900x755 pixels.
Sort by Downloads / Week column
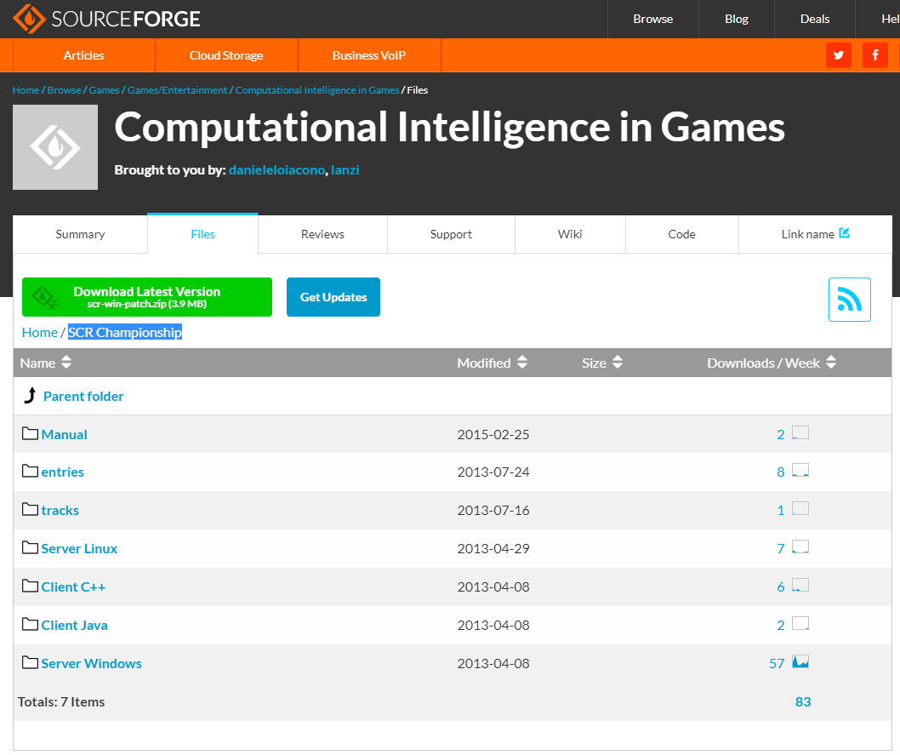[772, 363]
